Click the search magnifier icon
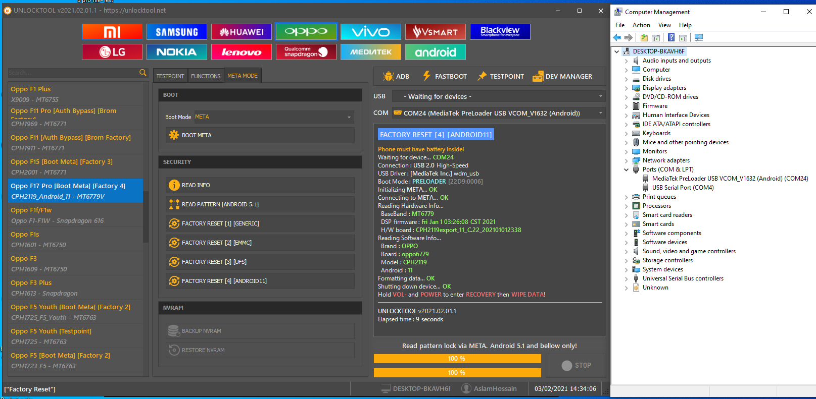816x399 pixels. coord(143,73)
